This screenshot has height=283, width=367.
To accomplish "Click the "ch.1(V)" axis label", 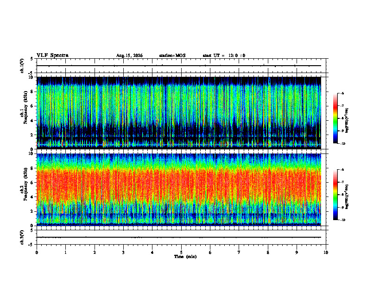I will coord(22,66).
